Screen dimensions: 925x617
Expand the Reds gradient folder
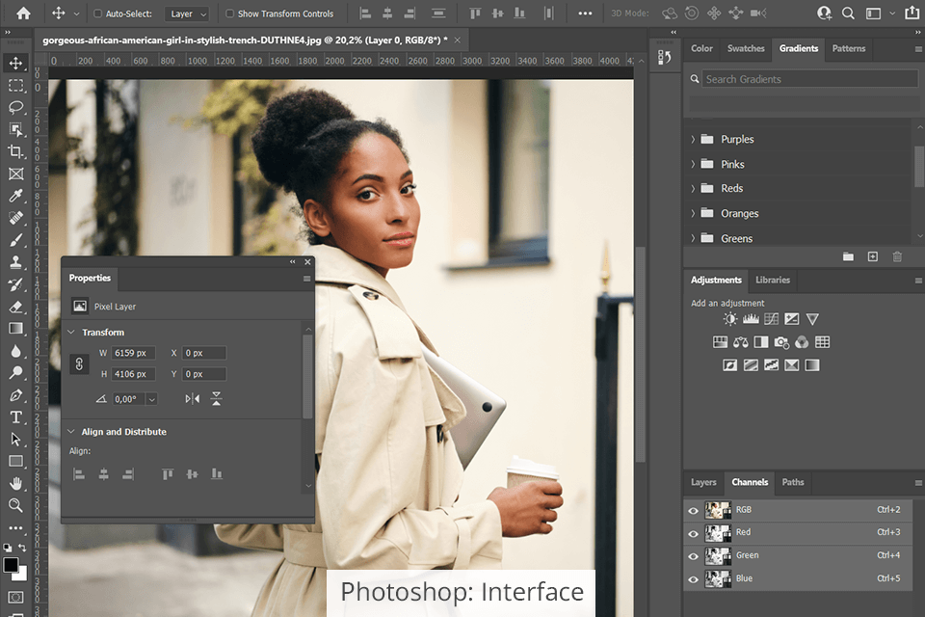693,188
